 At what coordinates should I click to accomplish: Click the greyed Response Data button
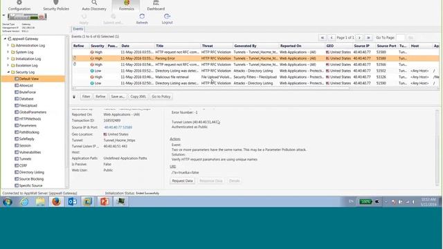[210, 181]
